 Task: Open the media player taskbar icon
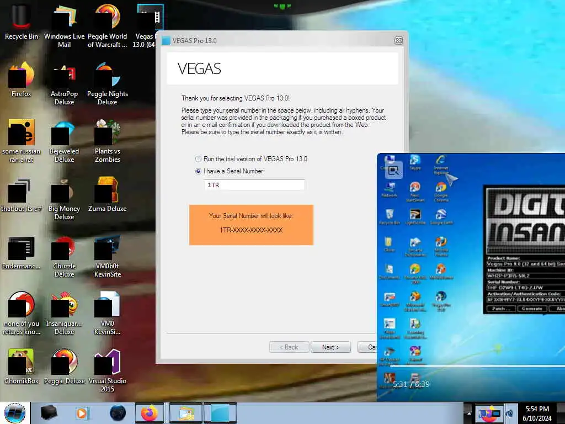tap(82, 413)
